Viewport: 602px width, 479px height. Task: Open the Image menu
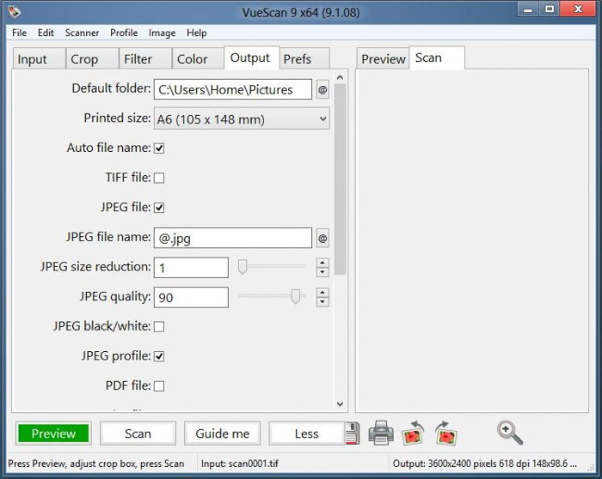point(162,33)
